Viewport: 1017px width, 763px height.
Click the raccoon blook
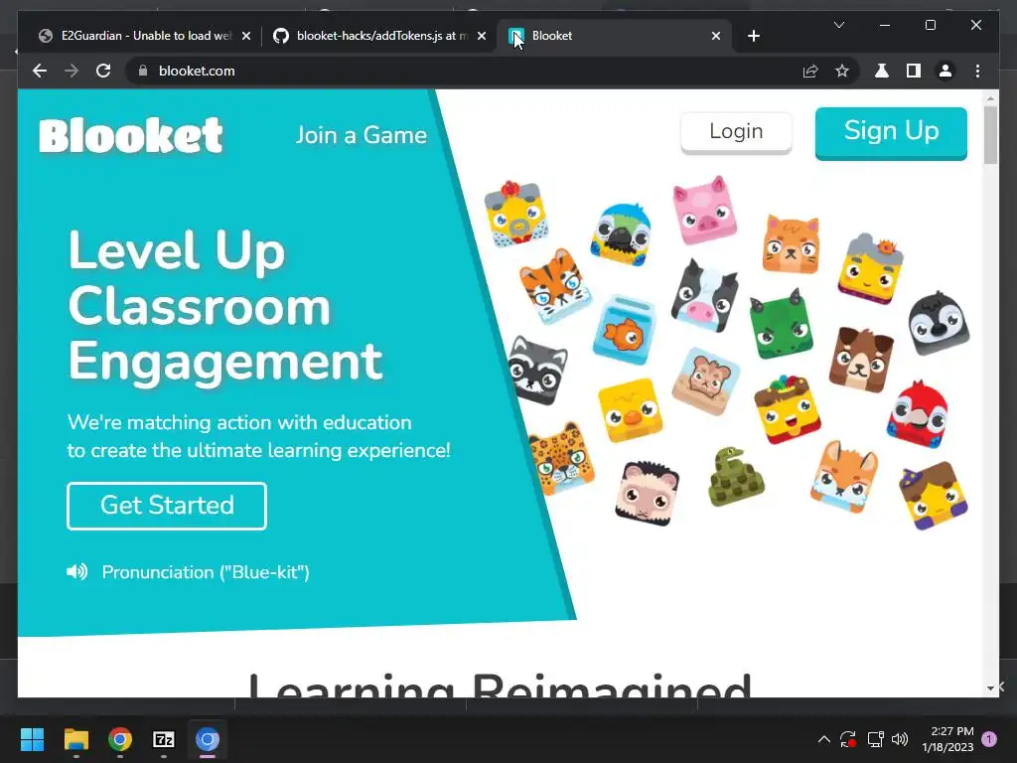pyautogui.click(x=537, y=371)
